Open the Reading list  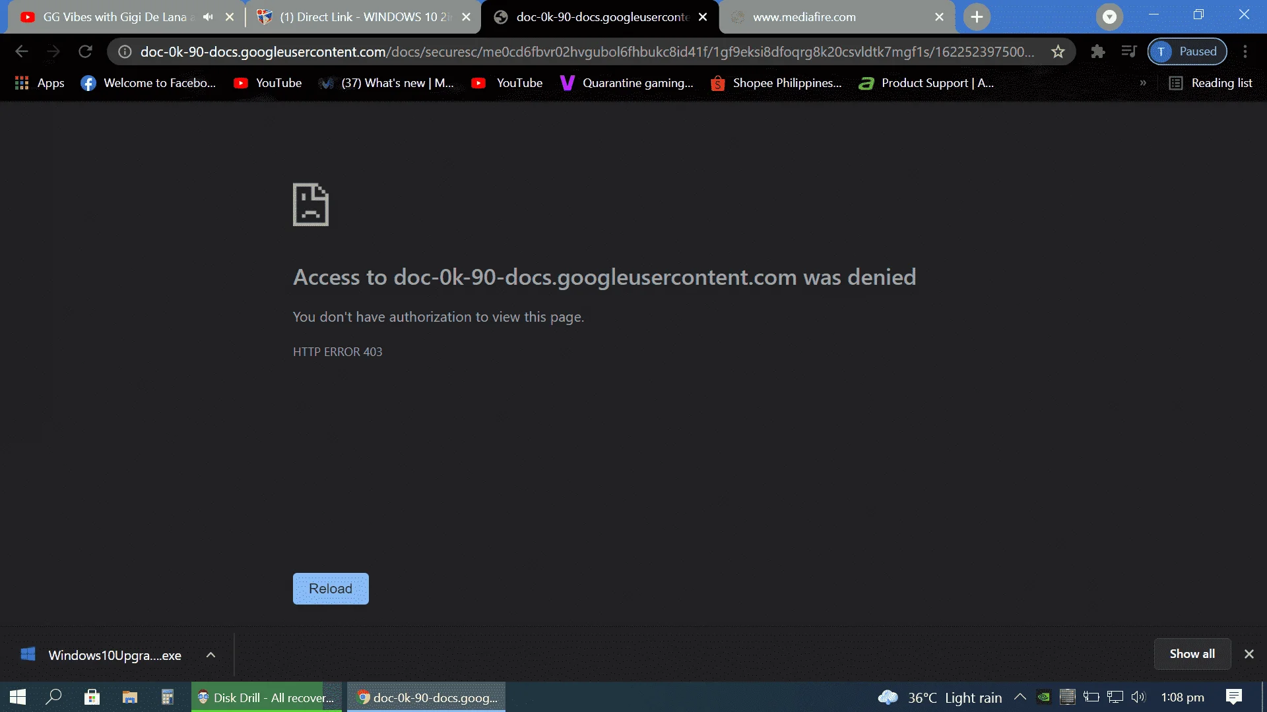click(x=1211, y=83)
